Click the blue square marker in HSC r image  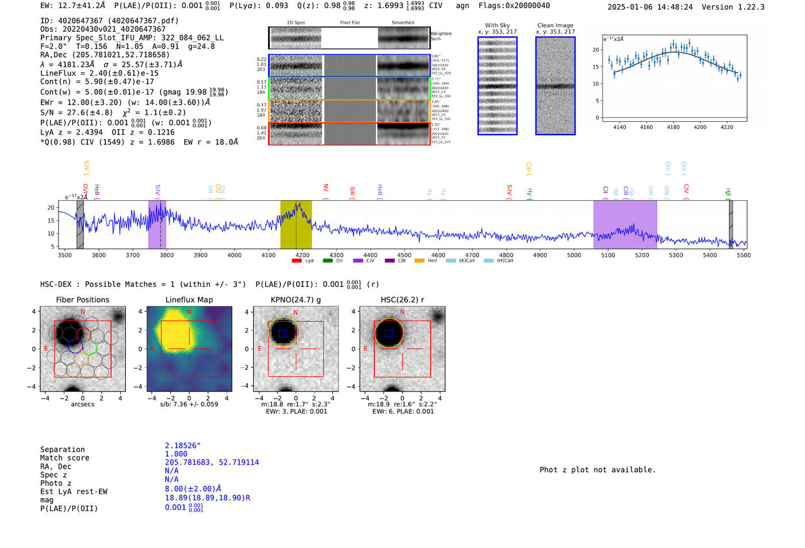[389, 334]
